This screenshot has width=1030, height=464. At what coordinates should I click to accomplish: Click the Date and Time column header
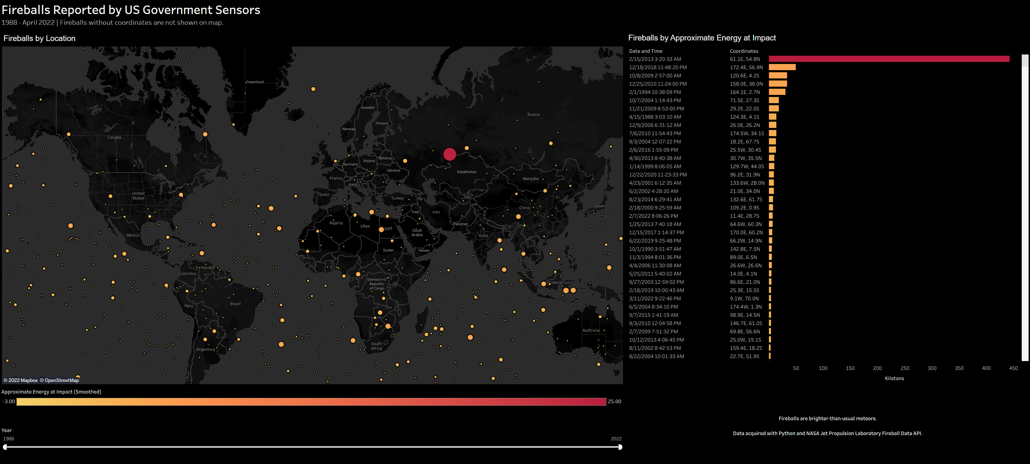645,51
